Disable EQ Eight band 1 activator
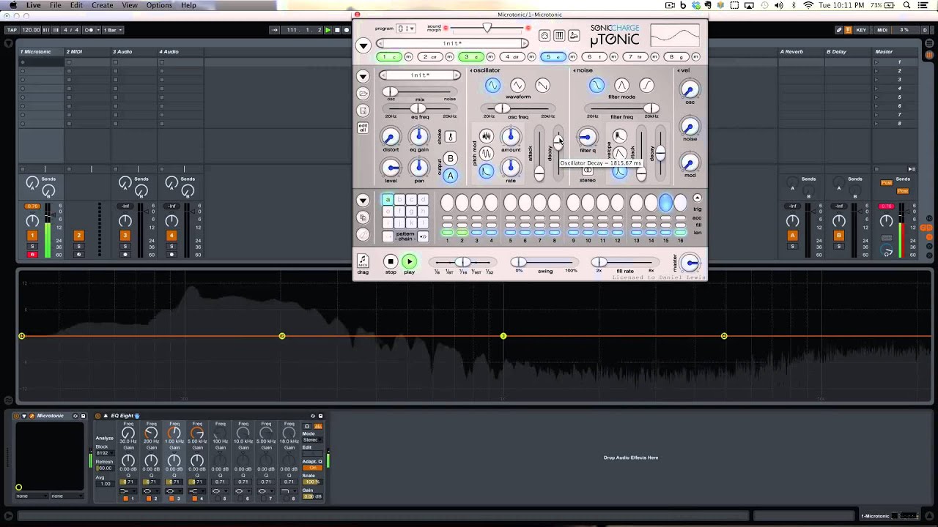The width and height of the screenshot is (938, 527). (x=125, y=498)
